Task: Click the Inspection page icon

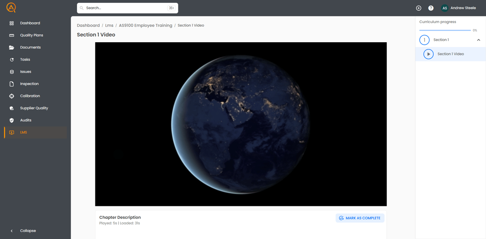Action: (12, 84)
